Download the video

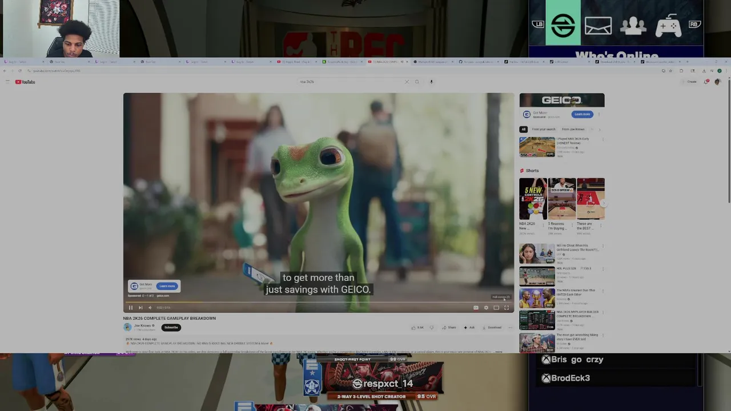[492, 328]
